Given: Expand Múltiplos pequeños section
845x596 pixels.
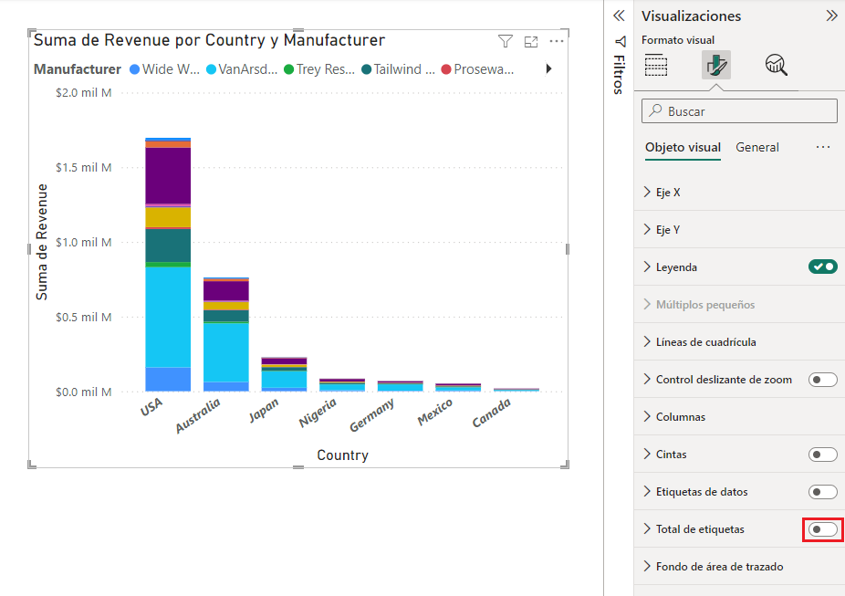Looking at the screenshot, I should [x=647, y=305].
